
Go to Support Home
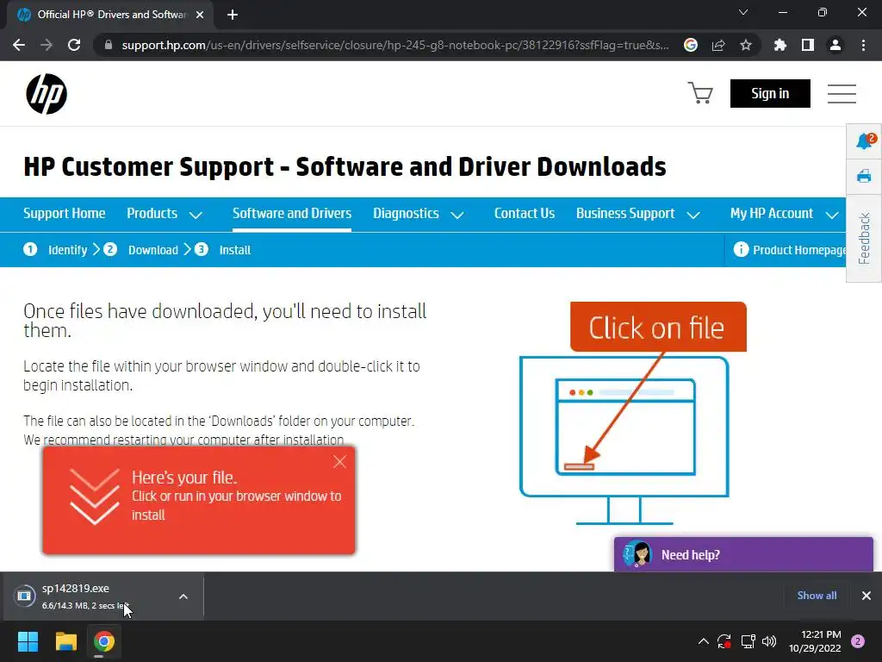64,214
